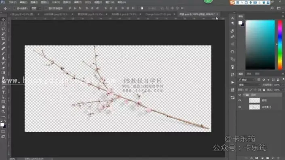The height and width of the screenshot is (160, 285).
Task: Select the Horizontal Type tool
Action: [3, 92]
